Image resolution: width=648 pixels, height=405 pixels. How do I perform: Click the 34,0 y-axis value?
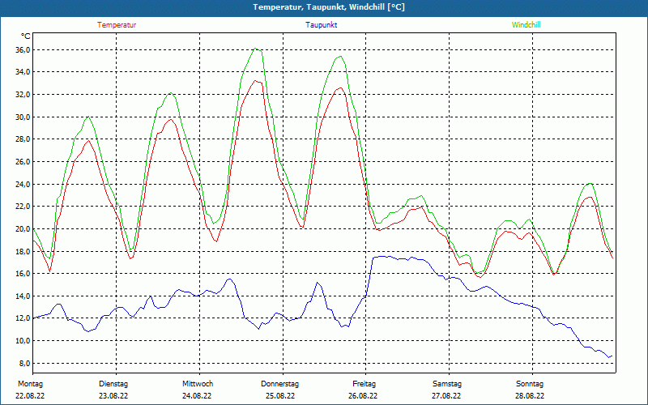[x=23, y=72]
